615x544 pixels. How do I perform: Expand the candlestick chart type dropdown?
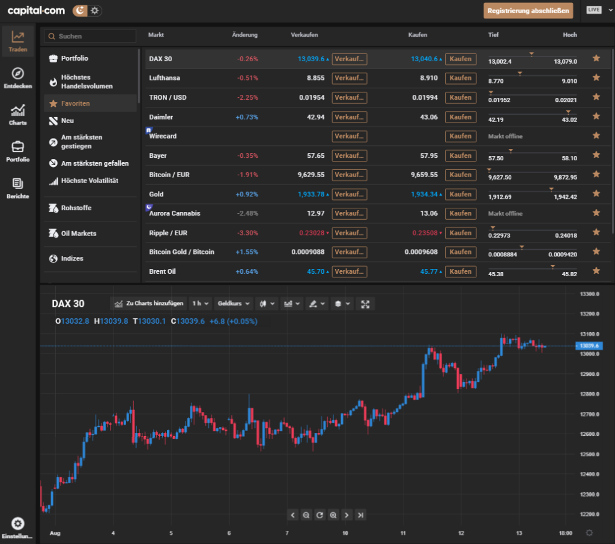[266, 304]
